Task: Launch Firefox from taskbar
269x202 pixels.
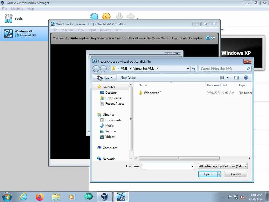Action: click(39, 197)
